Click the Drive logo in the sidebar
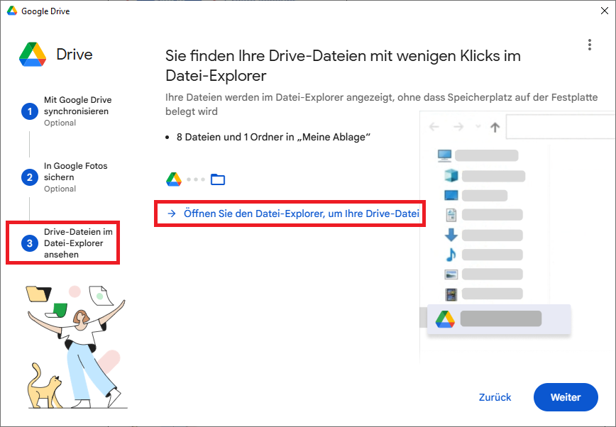Viewport: 616px width, 427px height. coord(31,55)
